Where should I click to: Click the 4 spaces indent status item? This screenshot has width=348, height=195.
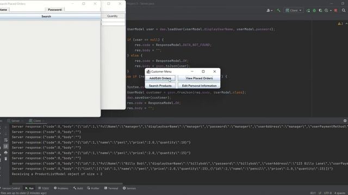pyautogui.click(x=340, y=193)
